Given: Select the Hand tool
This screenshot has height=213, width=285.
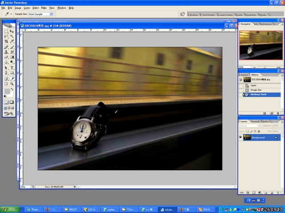Looking at the screenshot, I should click(x=6, y=84).
